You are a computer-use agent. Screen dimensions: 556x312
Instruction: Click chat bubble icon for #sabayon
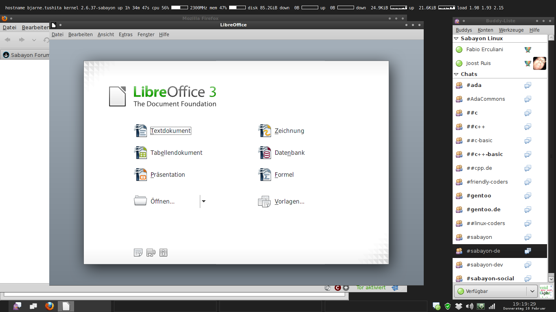(x=528, y=237)
